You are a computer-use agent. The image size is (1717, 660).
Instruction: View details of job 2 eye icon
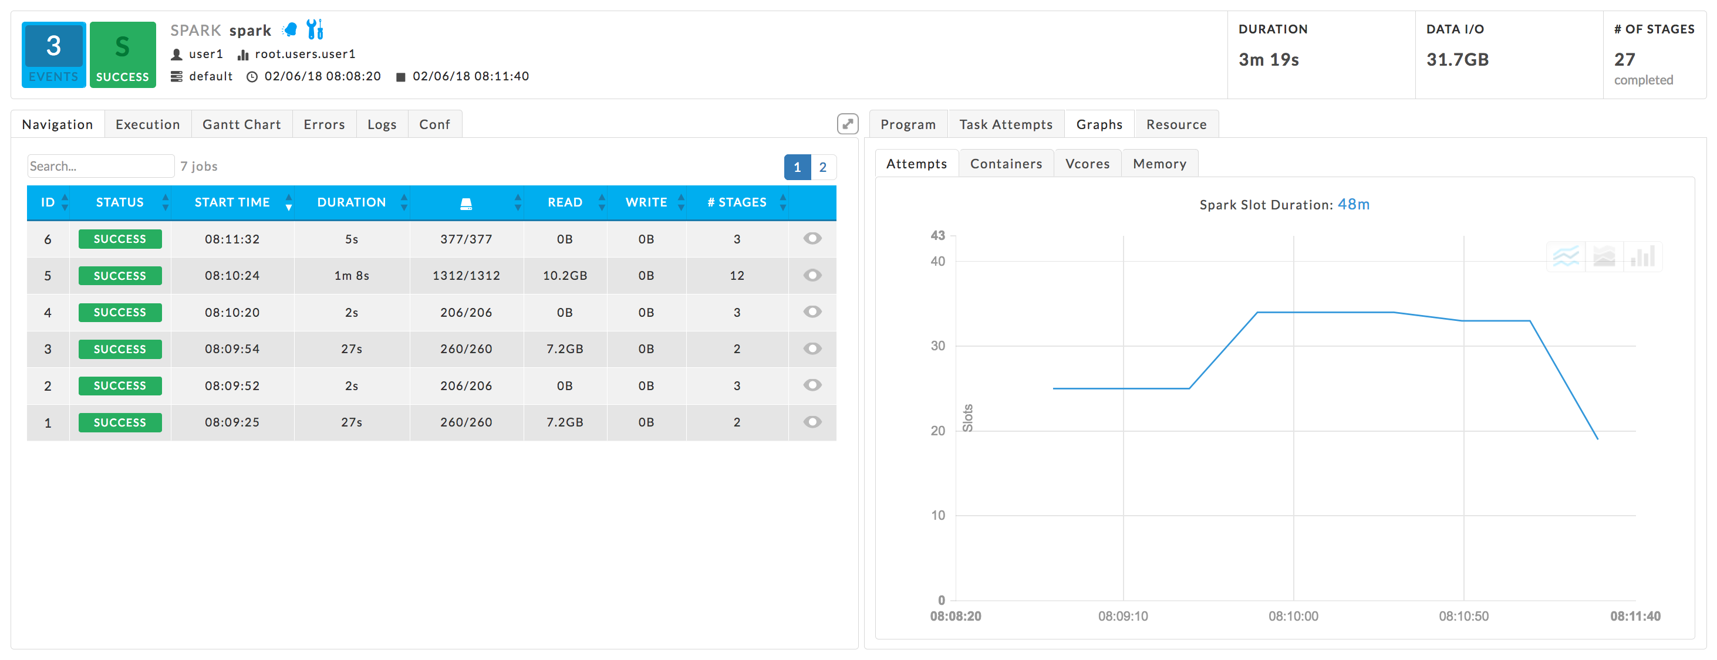click(812, 385)
